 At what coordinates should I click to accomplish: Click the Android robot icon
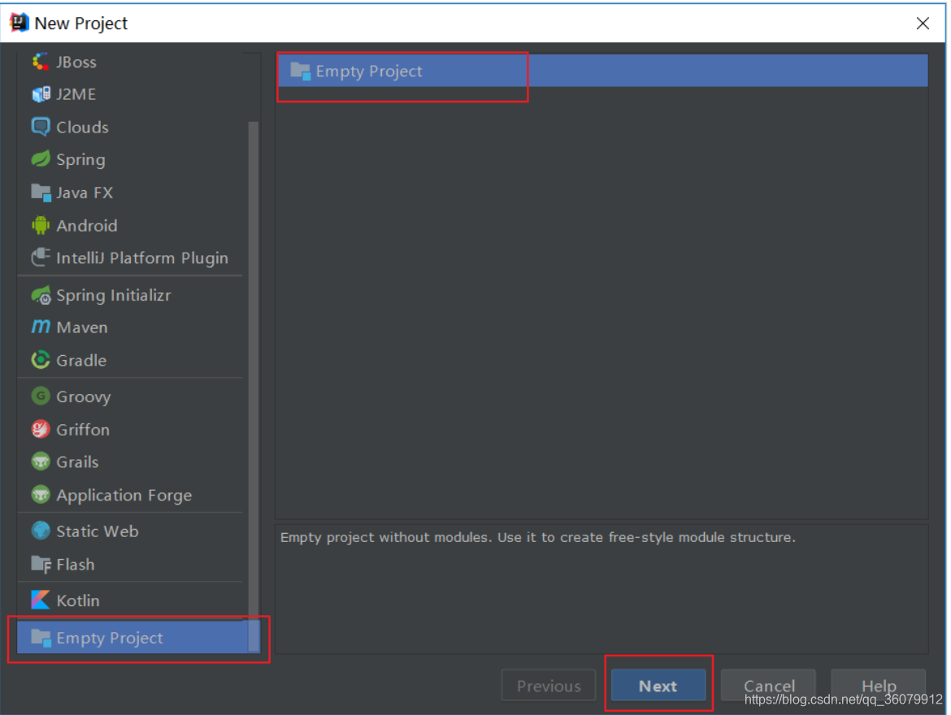41,225
